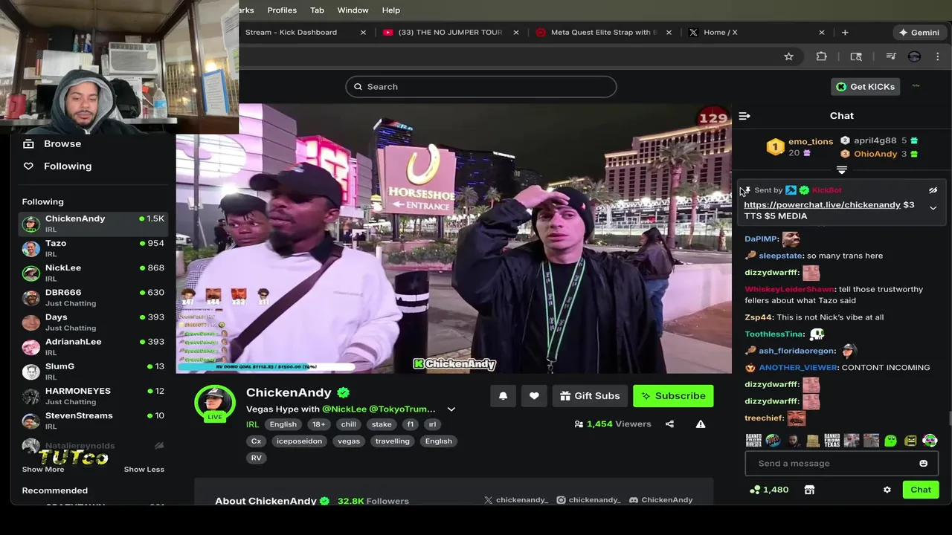Click Get KICKs button
Image resolution: width=952 pixels, height=535 pixels.
coord(866,87)
